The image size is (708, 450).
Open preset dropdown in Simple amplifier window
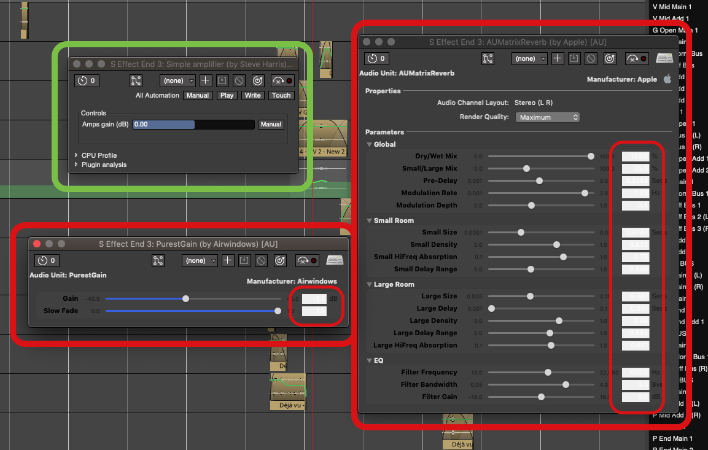(177, 81)
